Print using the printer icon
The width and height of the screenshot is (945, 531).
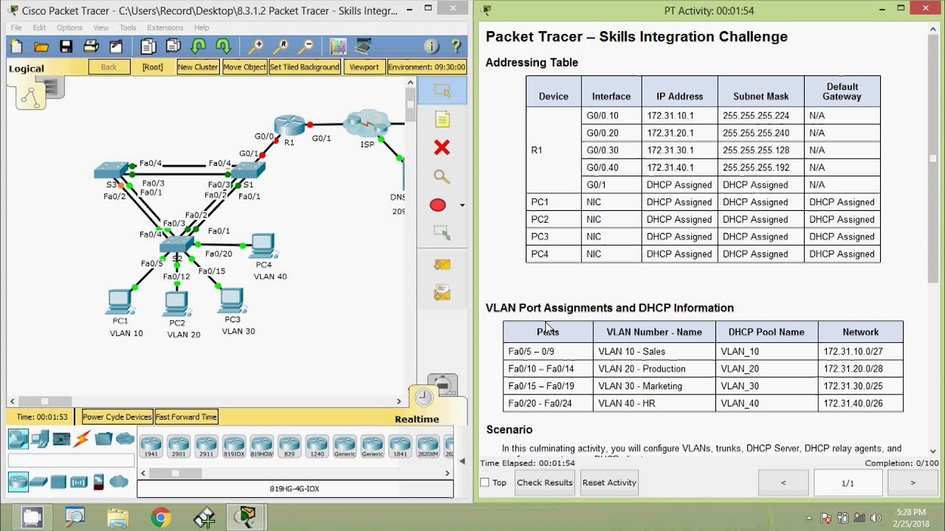click(91, 46)
